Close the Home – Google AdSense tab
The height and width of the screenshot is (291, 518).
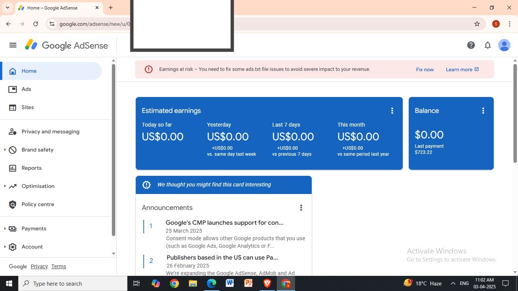(97, 8)
